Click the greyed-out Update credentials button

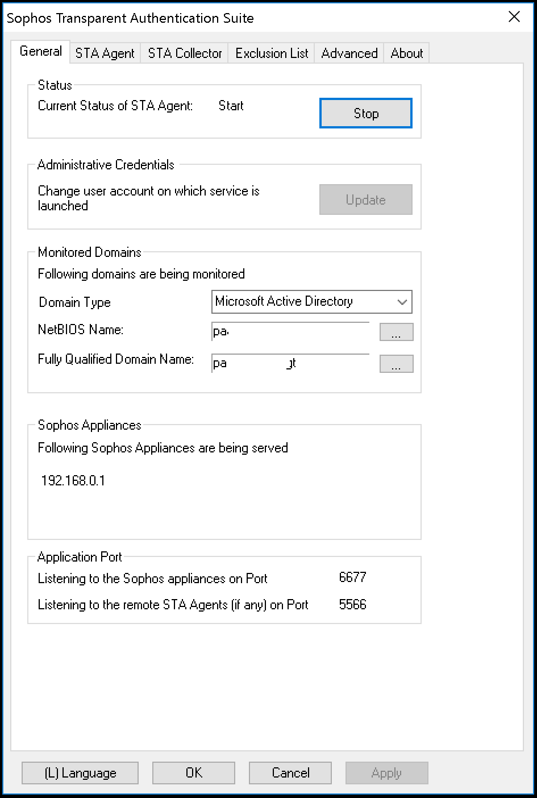[366, 199]
